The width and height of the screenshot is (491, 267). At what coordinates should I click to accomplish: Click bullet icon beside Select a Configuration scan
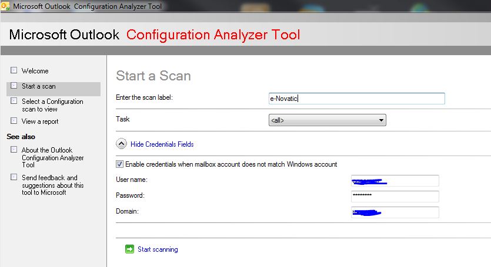[14, 101]
